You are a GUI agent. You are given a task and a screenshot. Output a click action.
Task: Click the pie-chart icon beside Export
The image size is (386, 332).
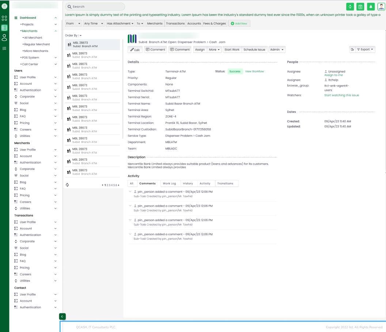(352, 49)
